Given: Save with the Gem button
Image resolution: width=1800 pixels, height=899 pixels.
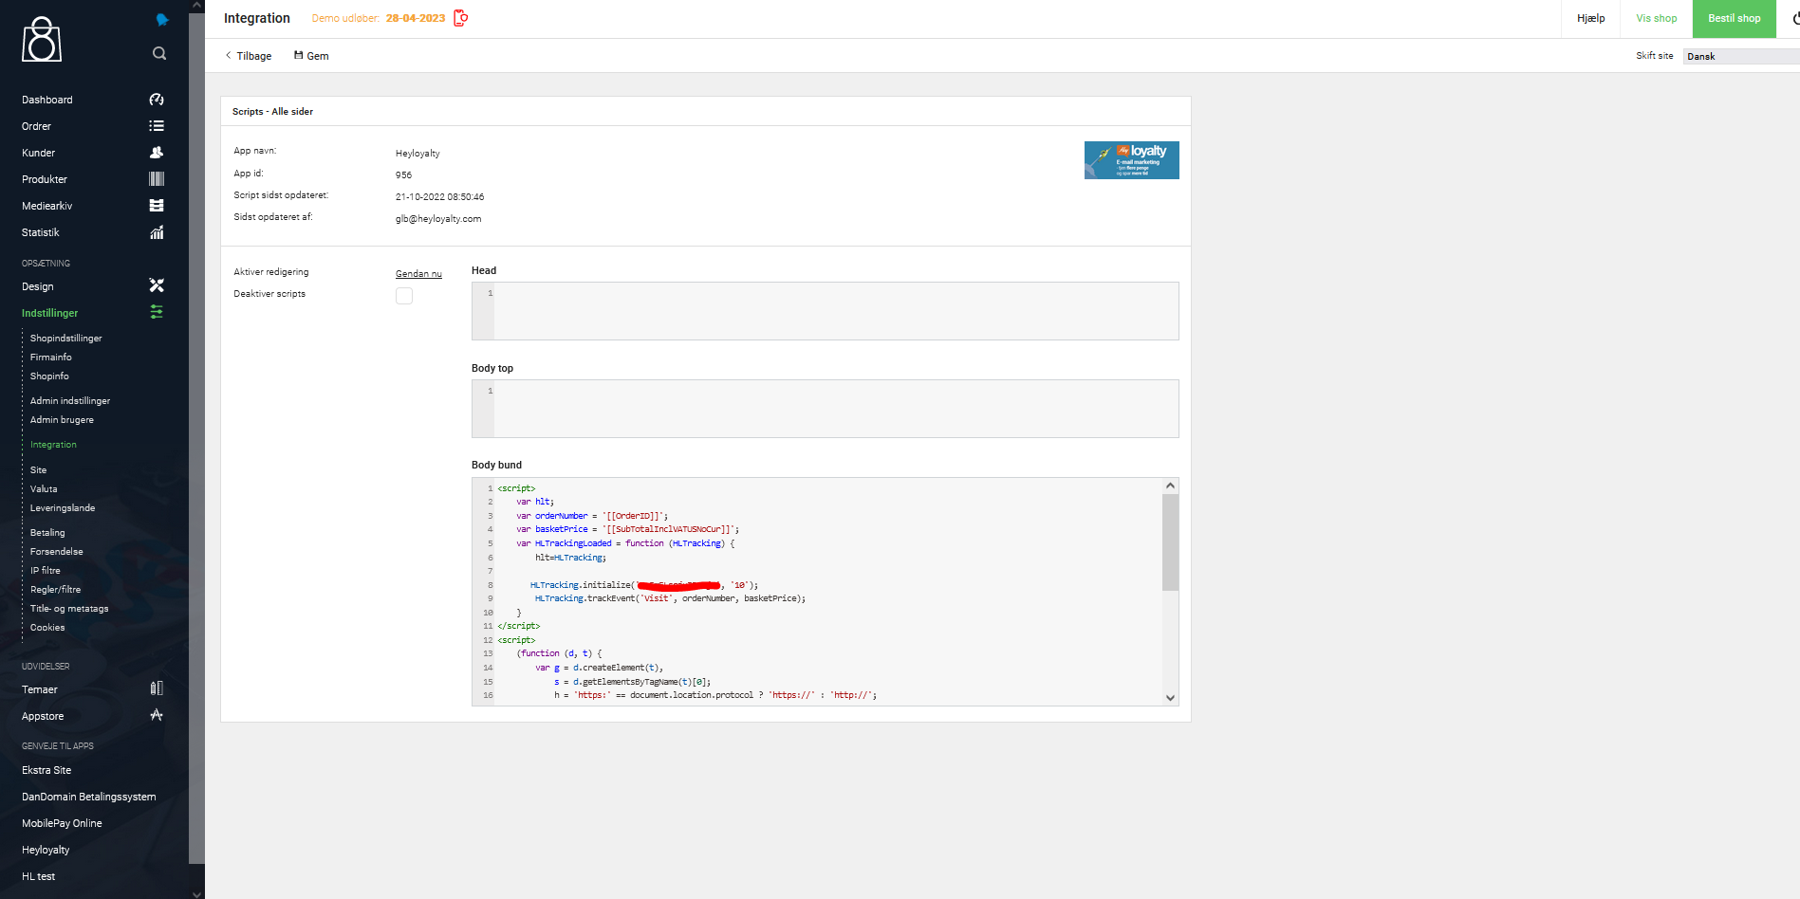Looking at the screenshot, I should pyautogui.click(x=311, y=56).
